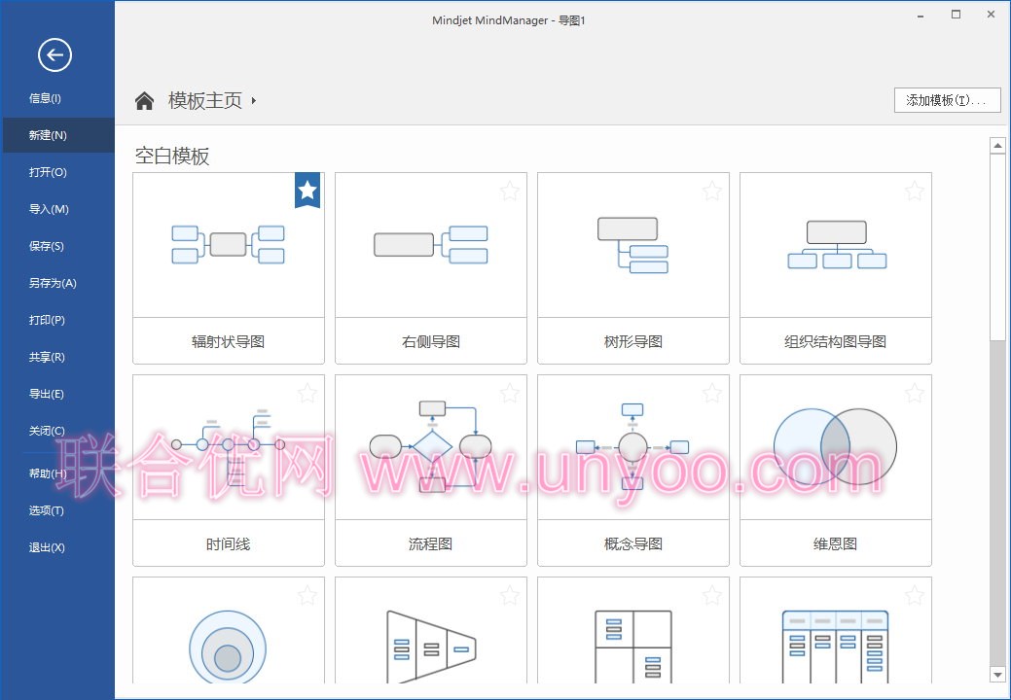
Task: Click the scrollbar down arrow
Action: 997,675
